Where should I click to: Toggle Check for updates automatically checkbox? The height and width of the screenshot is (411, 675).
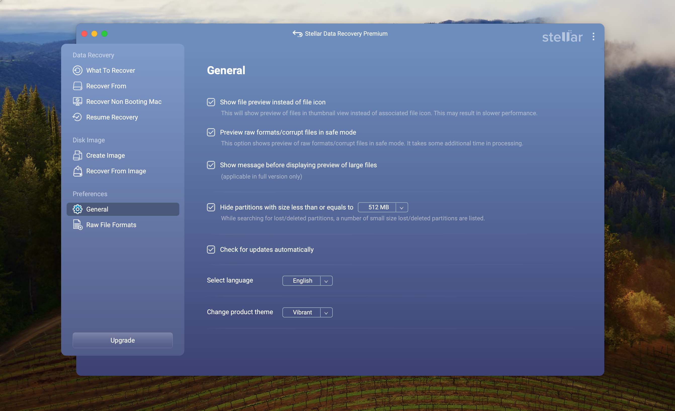point(211,250)
